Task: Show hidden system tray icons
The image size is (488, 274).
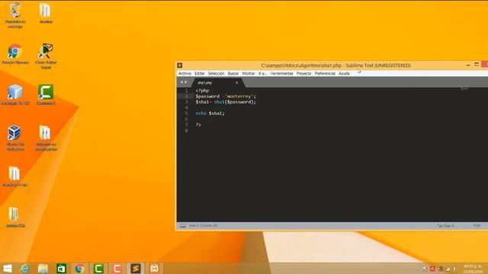Action: coord(417,269)
